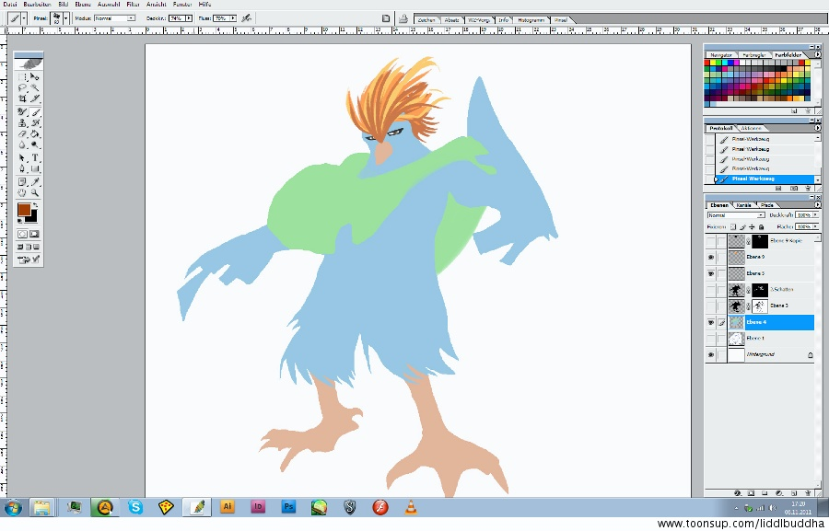Click the Ebene 4 layer thumbnail
This screenshot has height=531, width=829.
(x=737, y=322)
